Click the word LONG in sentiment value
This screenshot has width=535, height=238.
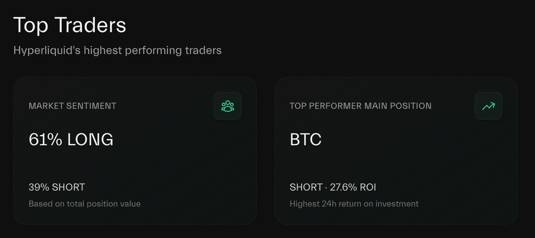(90, 139)
